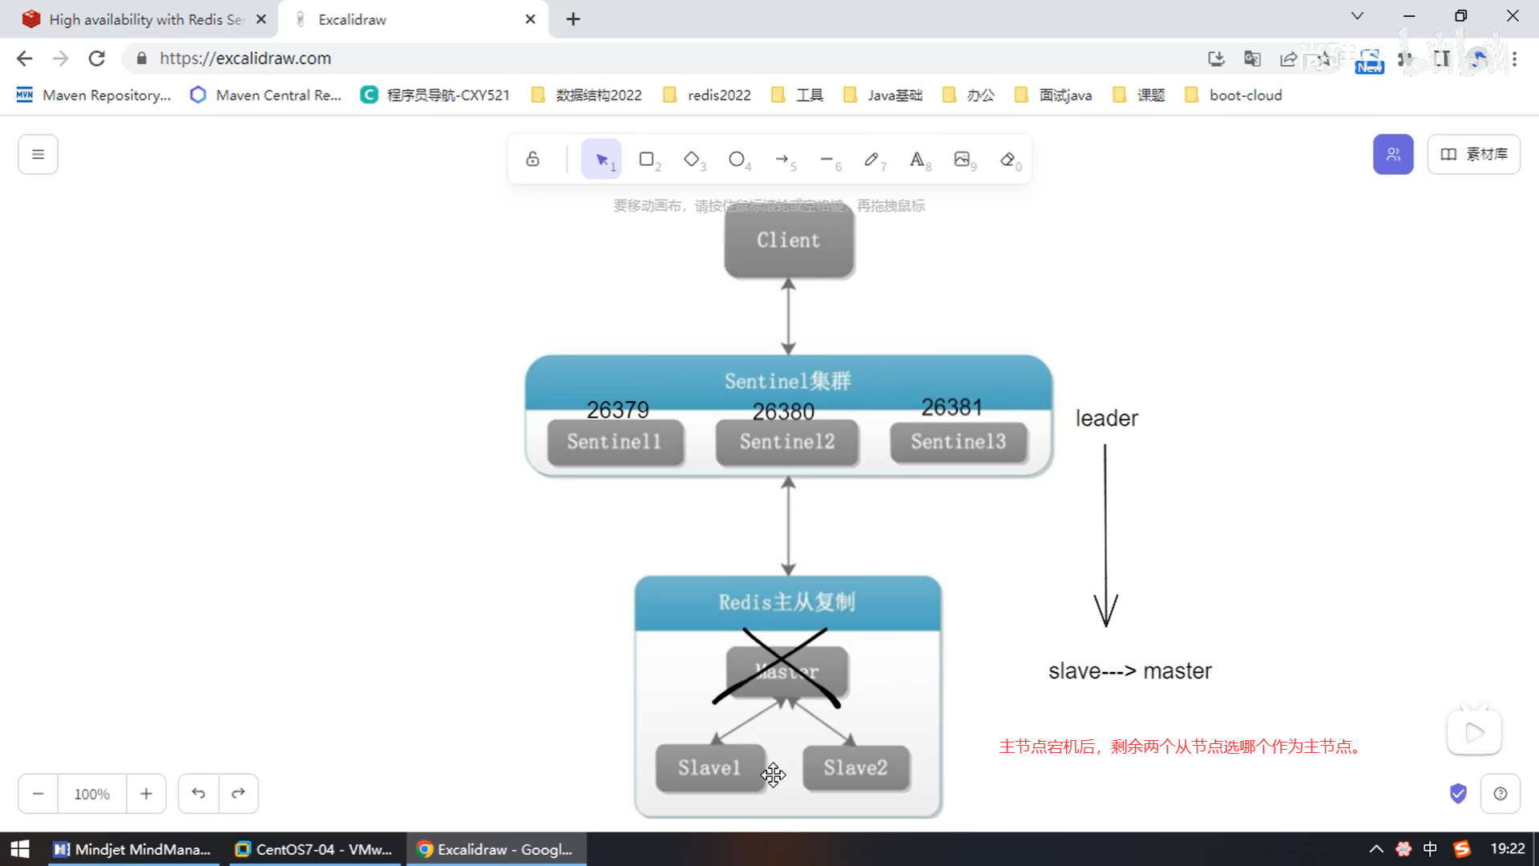This screenshot has height=866, width=1539.
Task: Open the 素材库 library panel
Action: (1473, 154)
